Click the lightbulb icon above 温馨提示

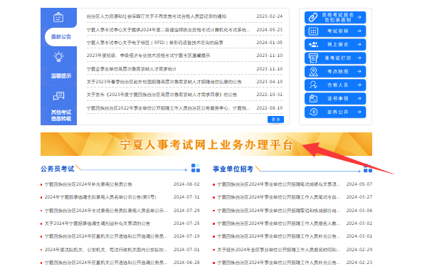click(x=58, y=57)
